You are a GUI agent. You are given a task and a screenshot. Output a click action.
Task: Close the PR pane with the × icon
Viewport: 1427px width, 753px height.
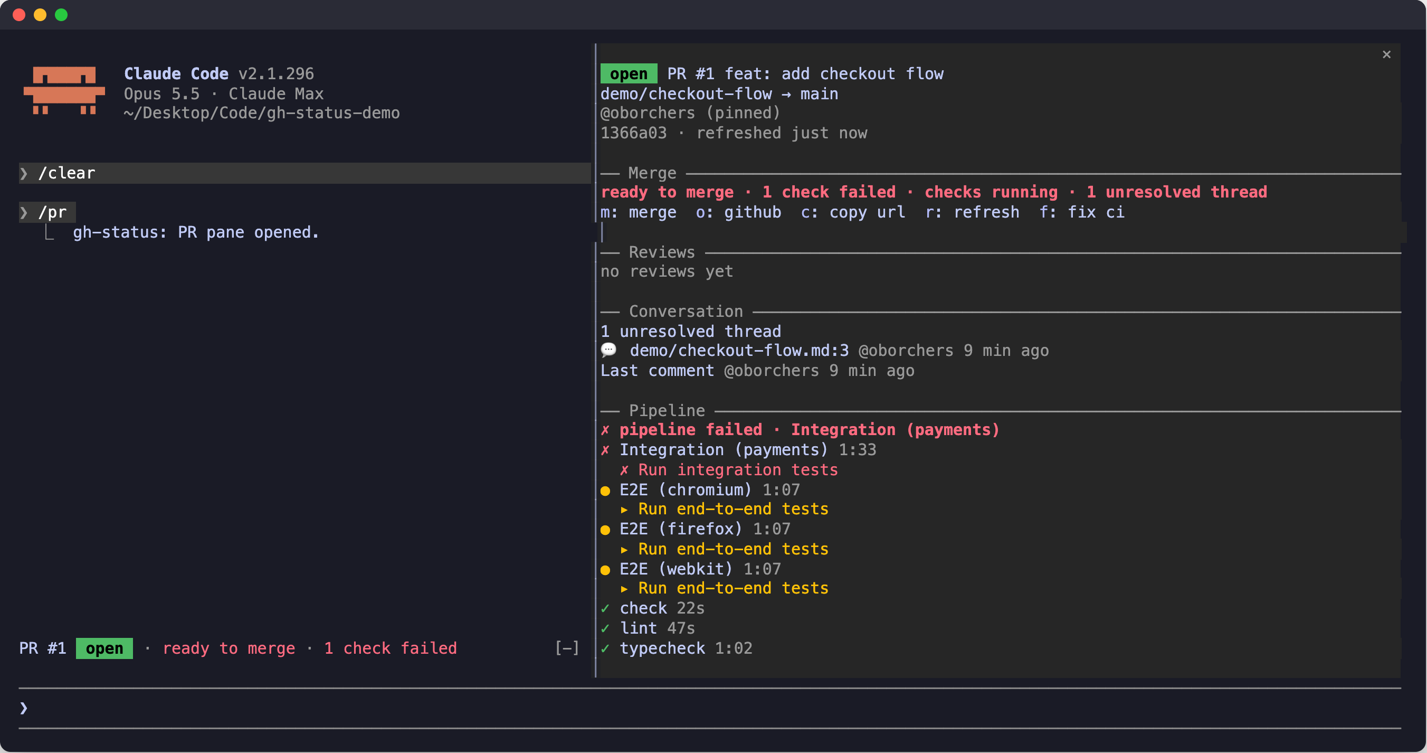click(1386, 54)
